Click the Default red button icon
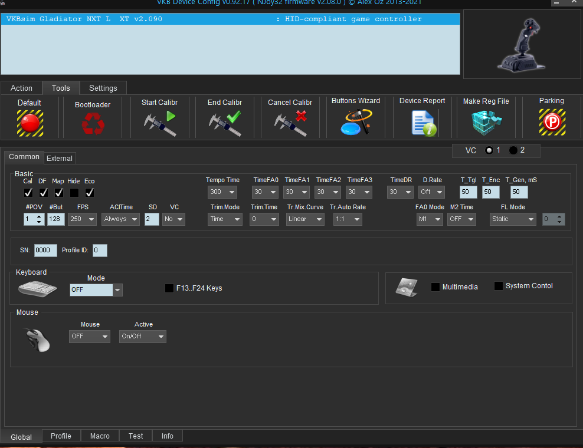This screenshot has width=583, height=448. [30, 123]
